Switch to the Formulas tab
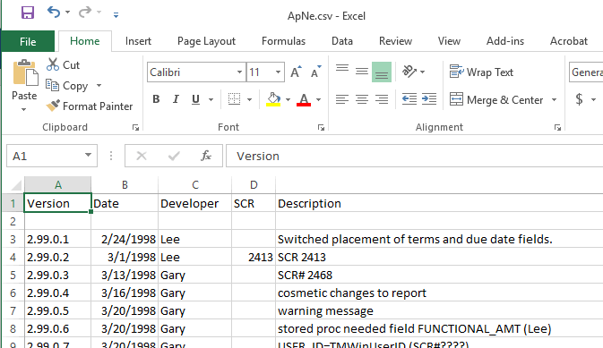The width and height of the screenshot is (603, 348). (283, 41)
